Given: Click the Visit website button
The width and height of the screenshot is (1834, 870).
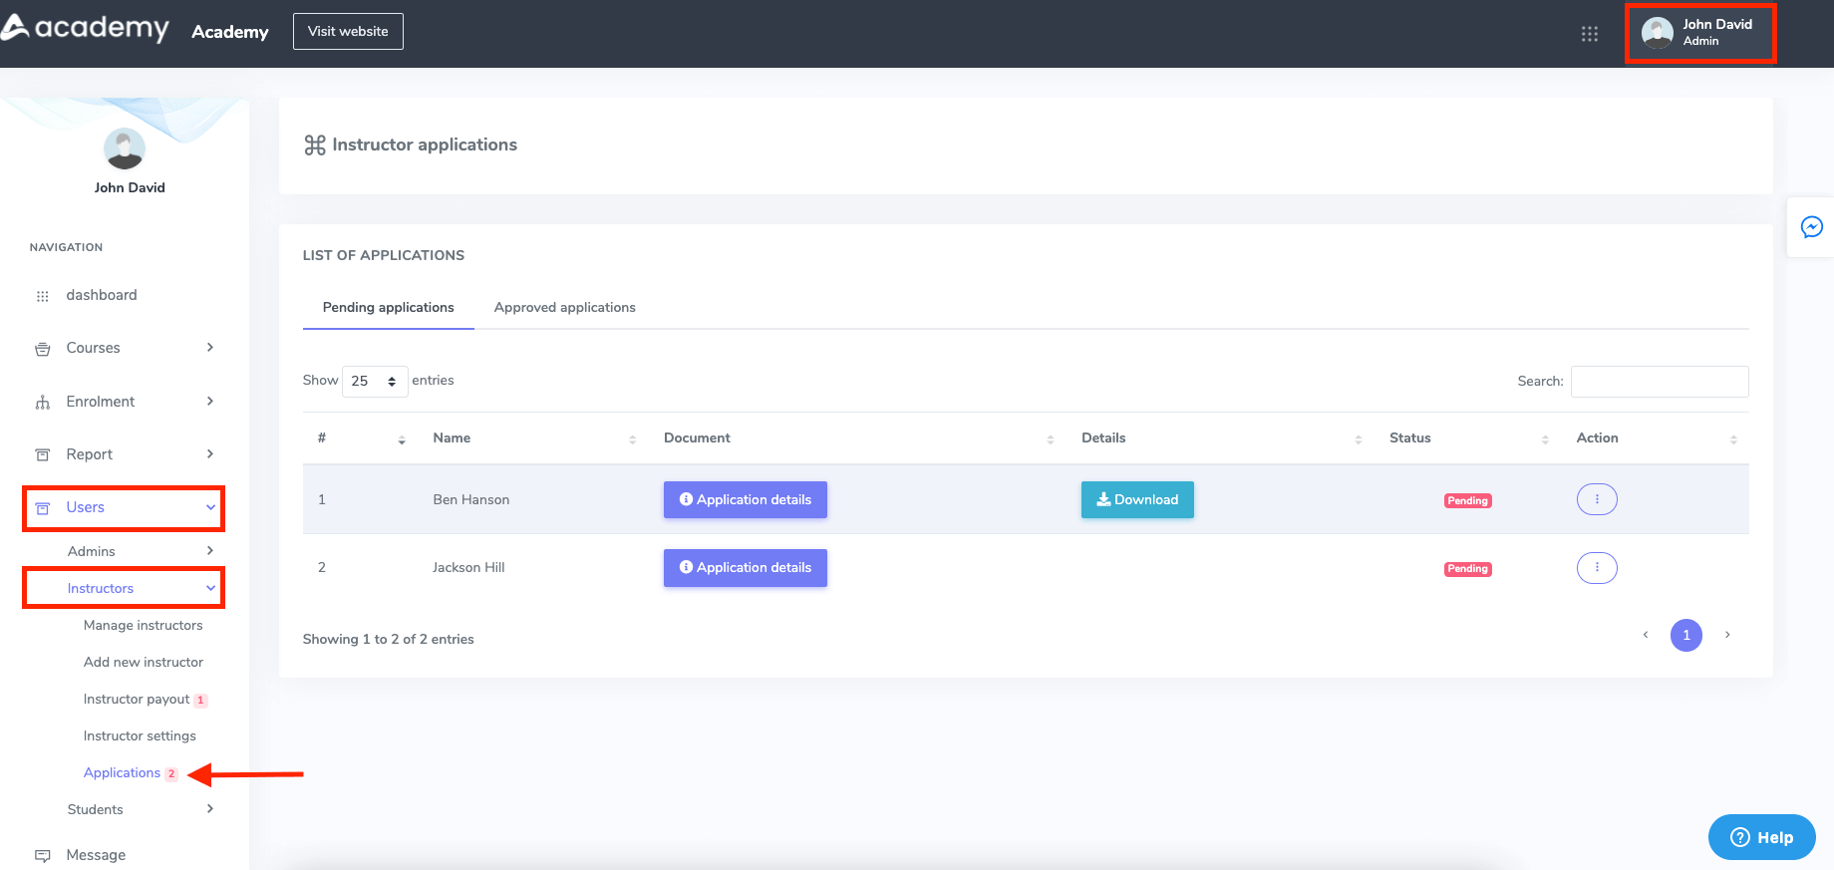Looking at the screenshot, I should pyautogui.click(x=348, y=32).
